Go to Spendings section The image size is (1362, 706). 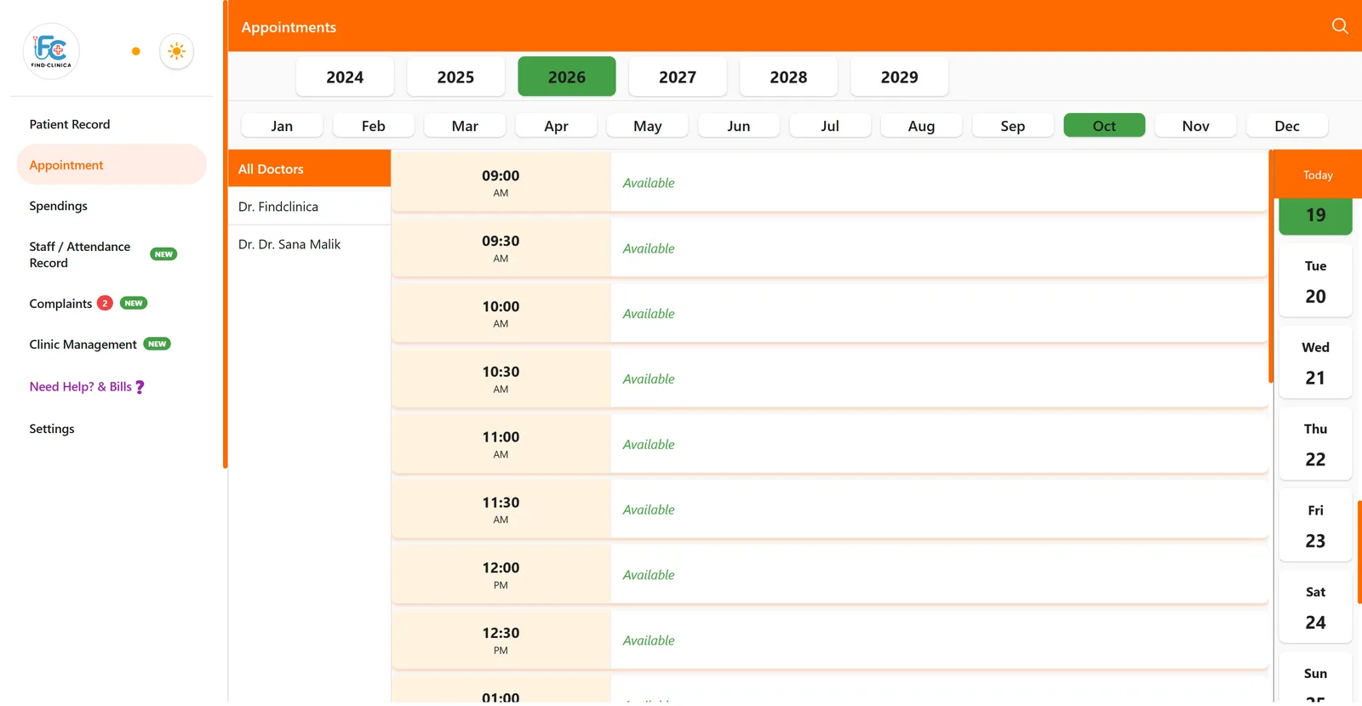pos(58,206)
